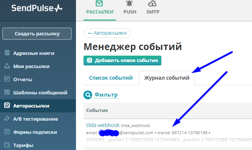The image size is (252, 150).
Task: Click the Менеджер событий heading
Action: pos(133,47)
